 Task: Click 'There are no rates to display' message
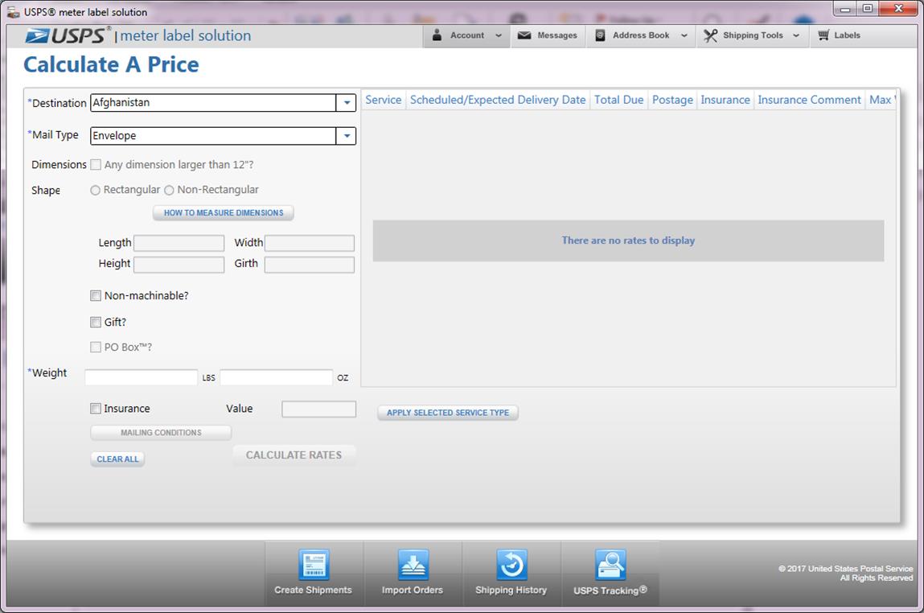point(628,241)
